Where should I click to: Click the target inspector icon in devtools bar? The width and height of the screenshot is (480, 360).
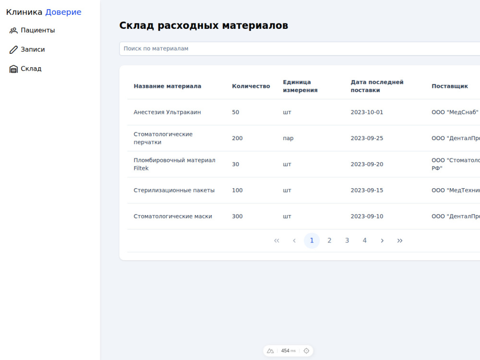click(x=306, y=351)
